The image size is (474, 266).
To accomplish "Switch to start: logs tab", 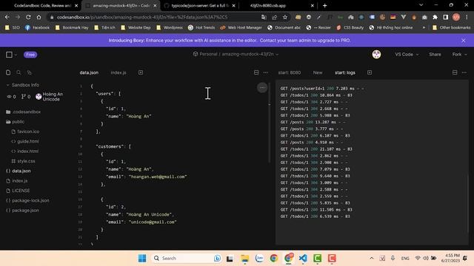I will click(345, 72).
